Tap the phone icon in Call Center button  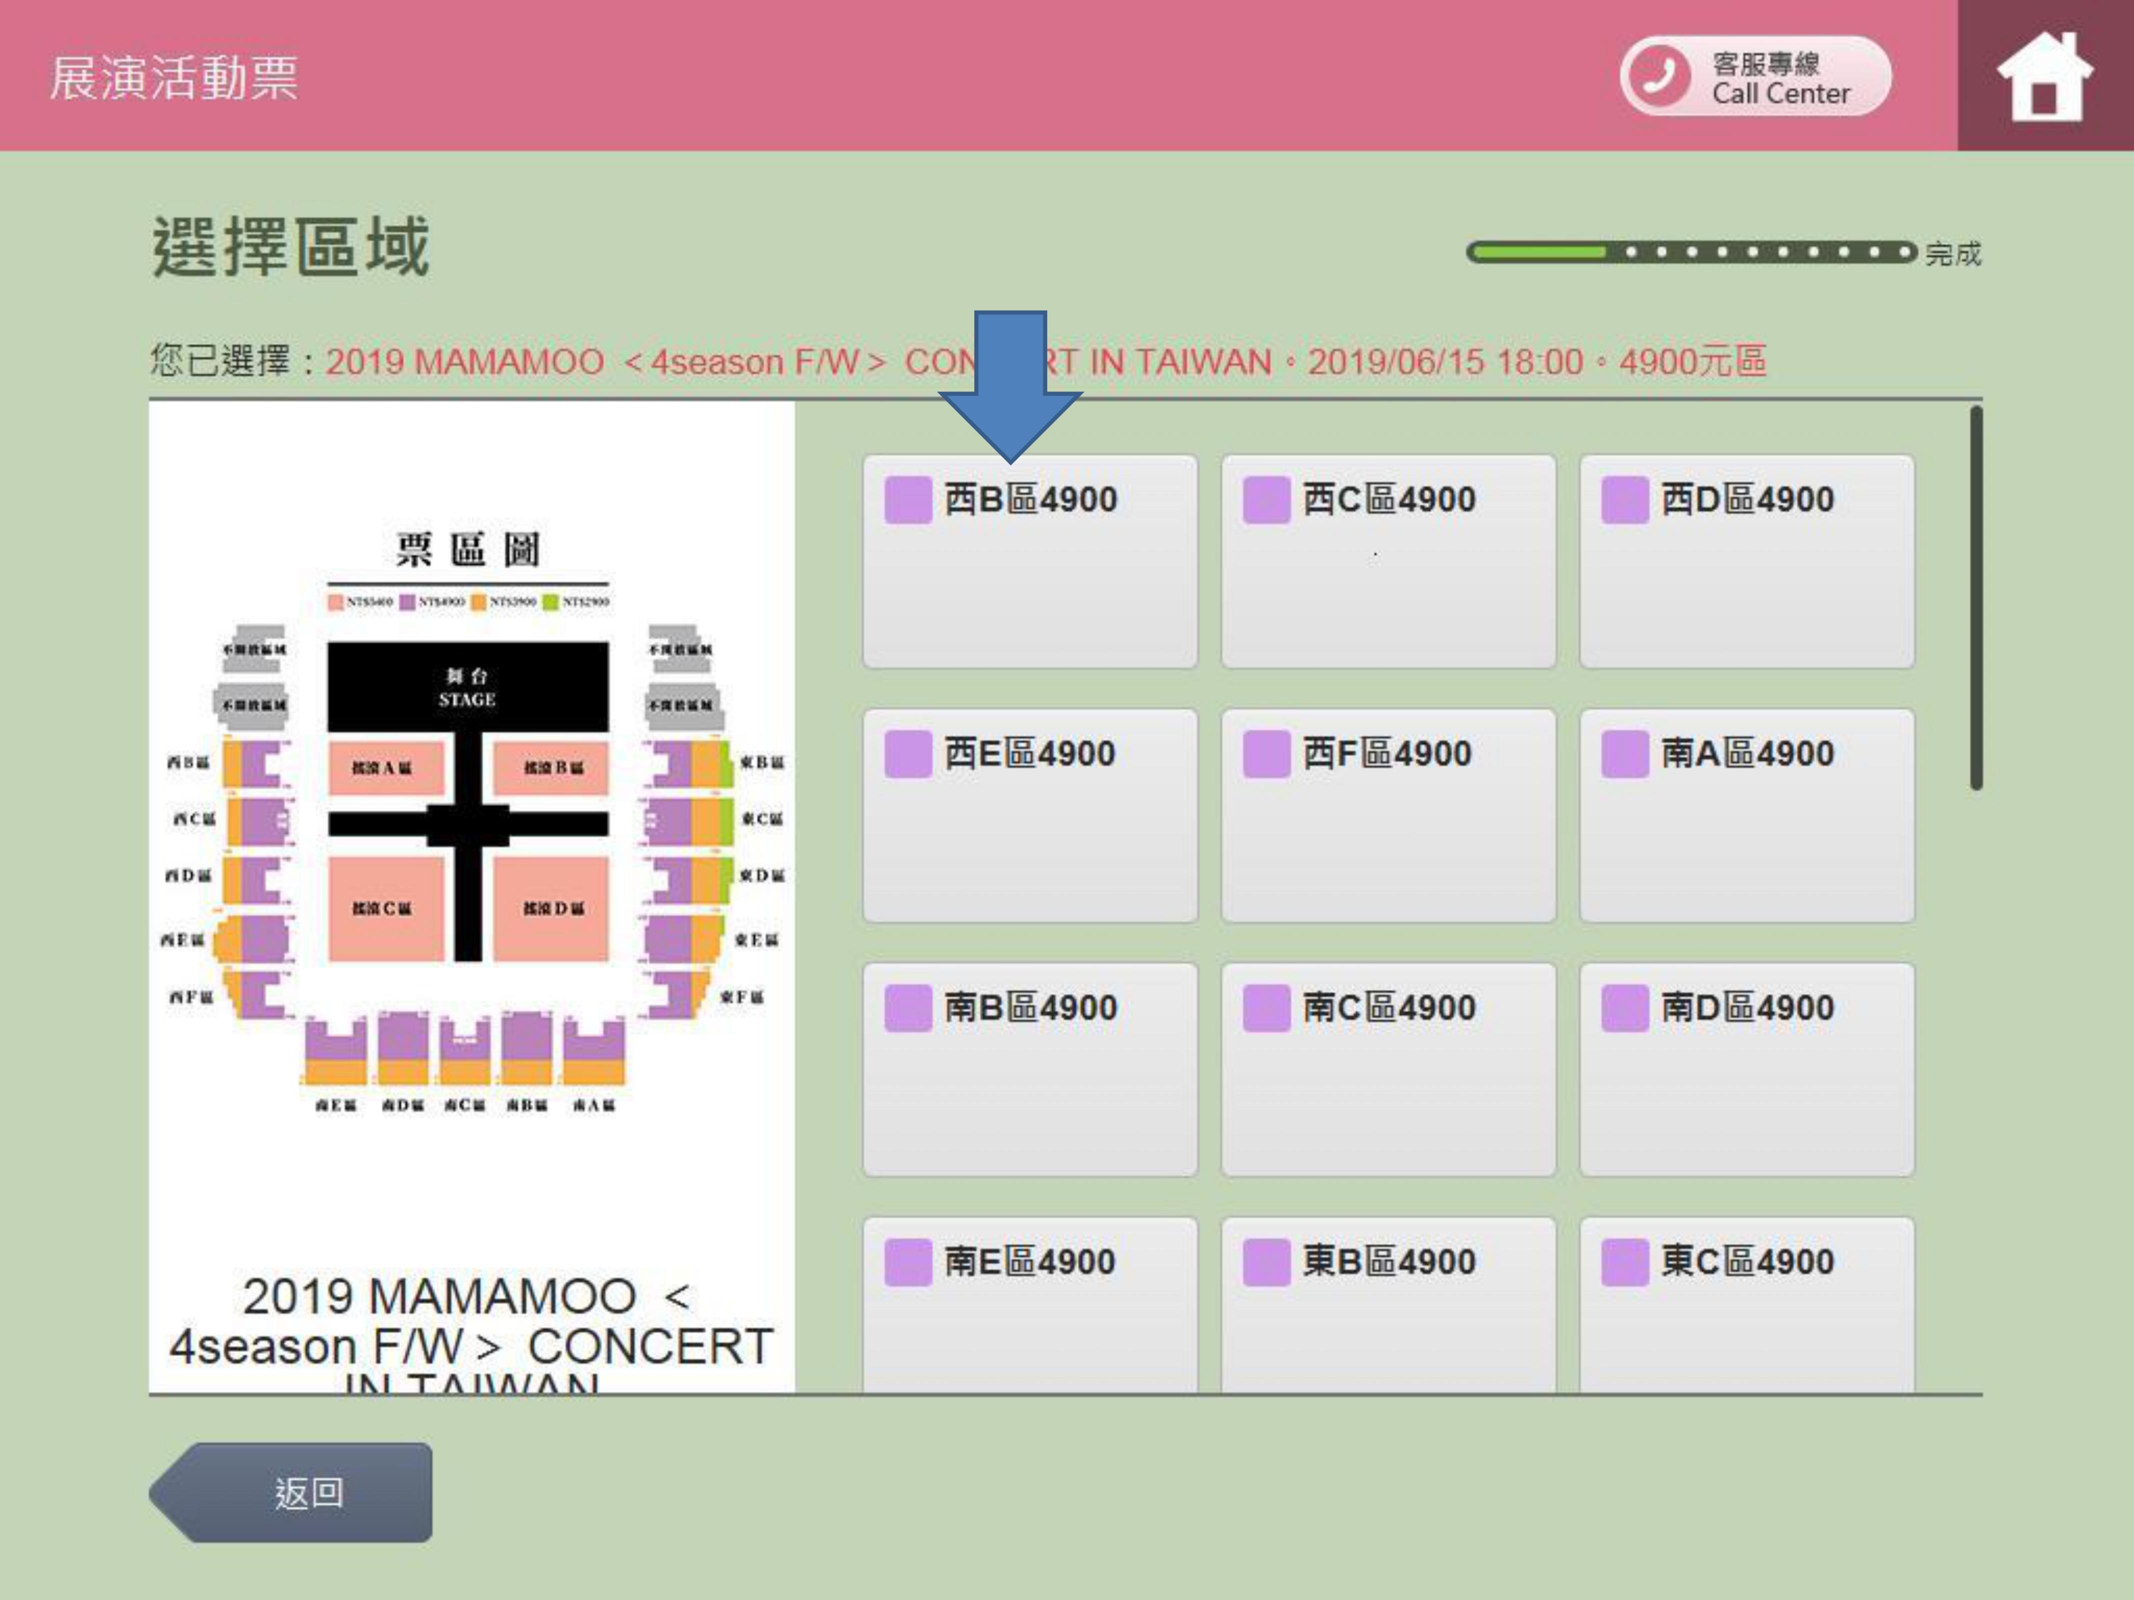[1659, 76]
